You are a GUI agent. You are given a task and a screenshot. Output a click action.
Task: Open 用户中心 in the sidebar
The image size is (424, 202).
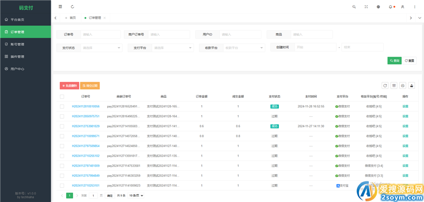25,69
